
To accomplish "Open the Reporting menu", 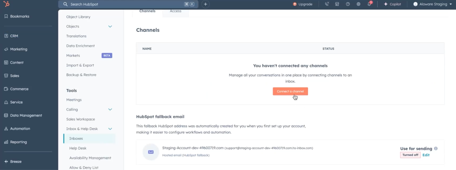I will tap(15, 142).
